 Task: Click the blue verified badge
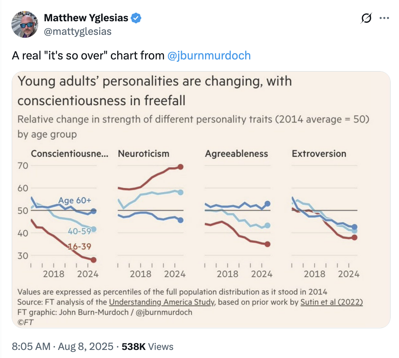136,18
